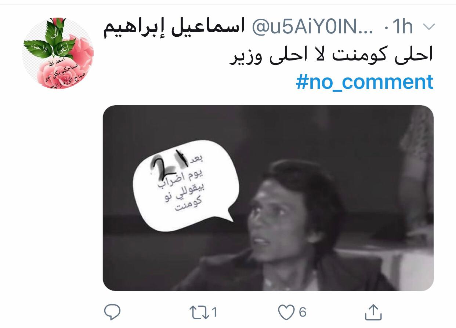Click the @u5AiY0IN username handle
456x328 pixels.
click(312, 27)
